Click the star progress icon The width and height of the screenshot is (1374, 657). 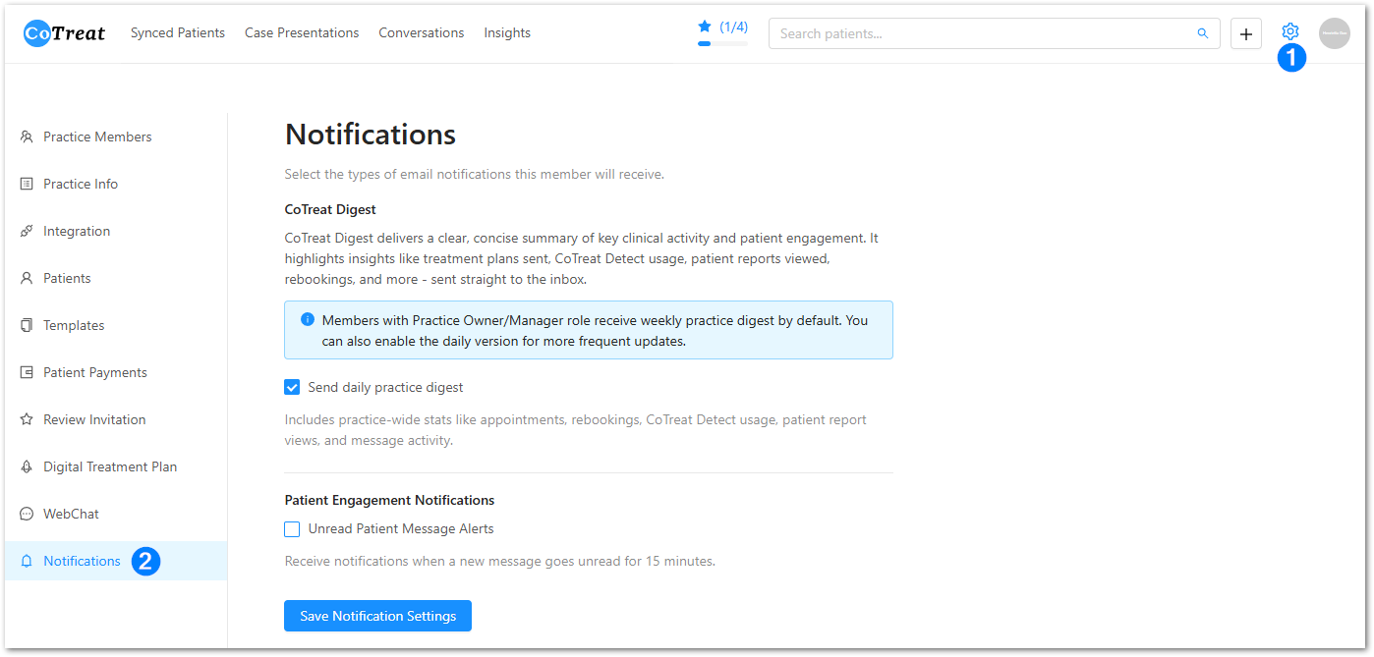click(x=704, y=27)
